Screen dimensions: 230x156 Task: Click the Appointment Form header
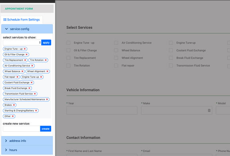coord(27,9)
